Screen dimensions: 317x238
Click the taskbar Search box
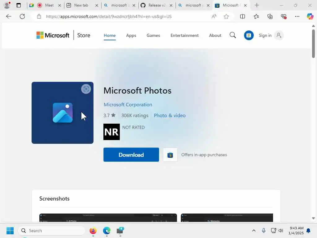tap(52, 231)
